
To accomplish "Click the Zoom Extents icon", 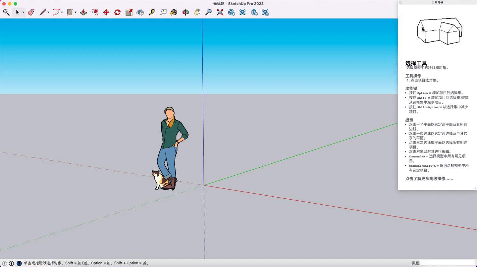I will [220, 13].
